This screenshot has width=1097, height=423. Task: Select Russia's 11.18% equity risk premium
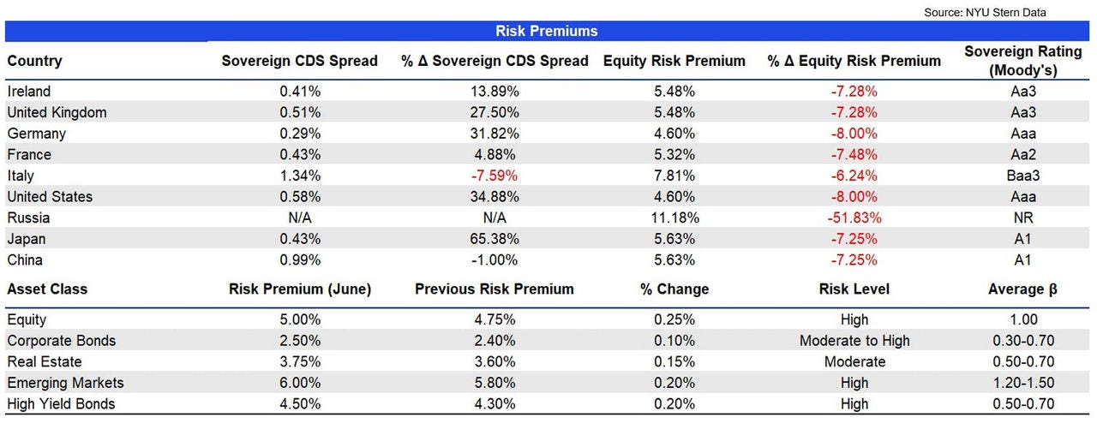coord(674,217)
